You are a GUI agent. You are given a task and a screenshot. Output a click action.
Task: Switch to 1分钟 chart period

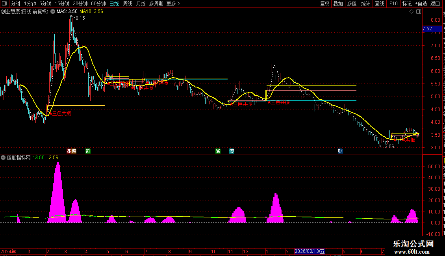(x=30, y=4)
